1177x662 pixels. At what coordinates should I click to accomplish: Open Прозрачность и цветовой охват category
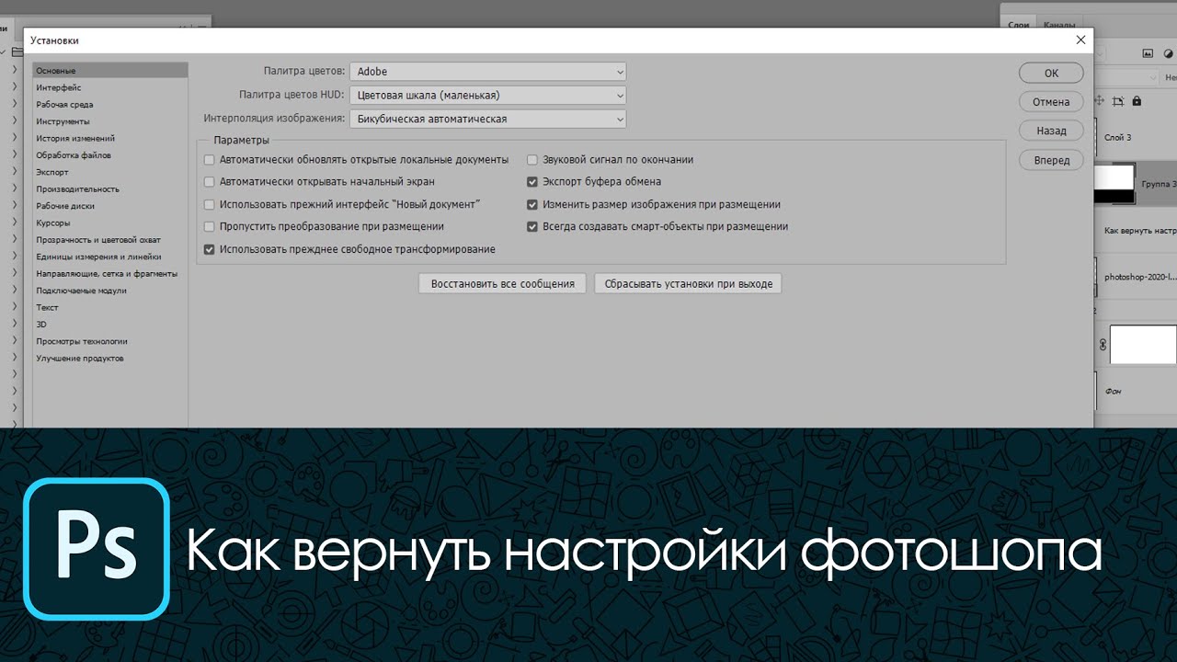[110, 240]
